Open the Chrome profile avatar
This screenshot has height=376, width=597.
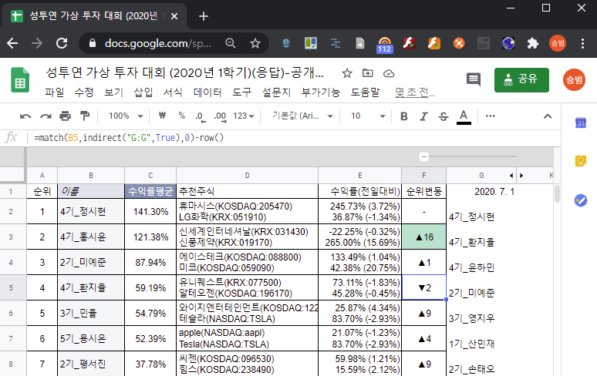click(x=558, y=43)
